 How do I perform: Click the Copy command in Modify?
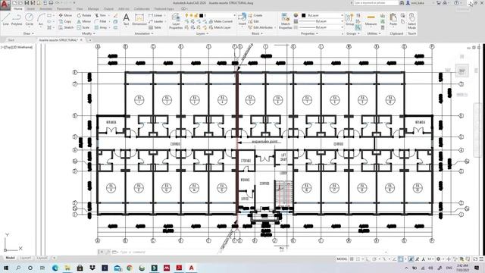coord(65,21)
